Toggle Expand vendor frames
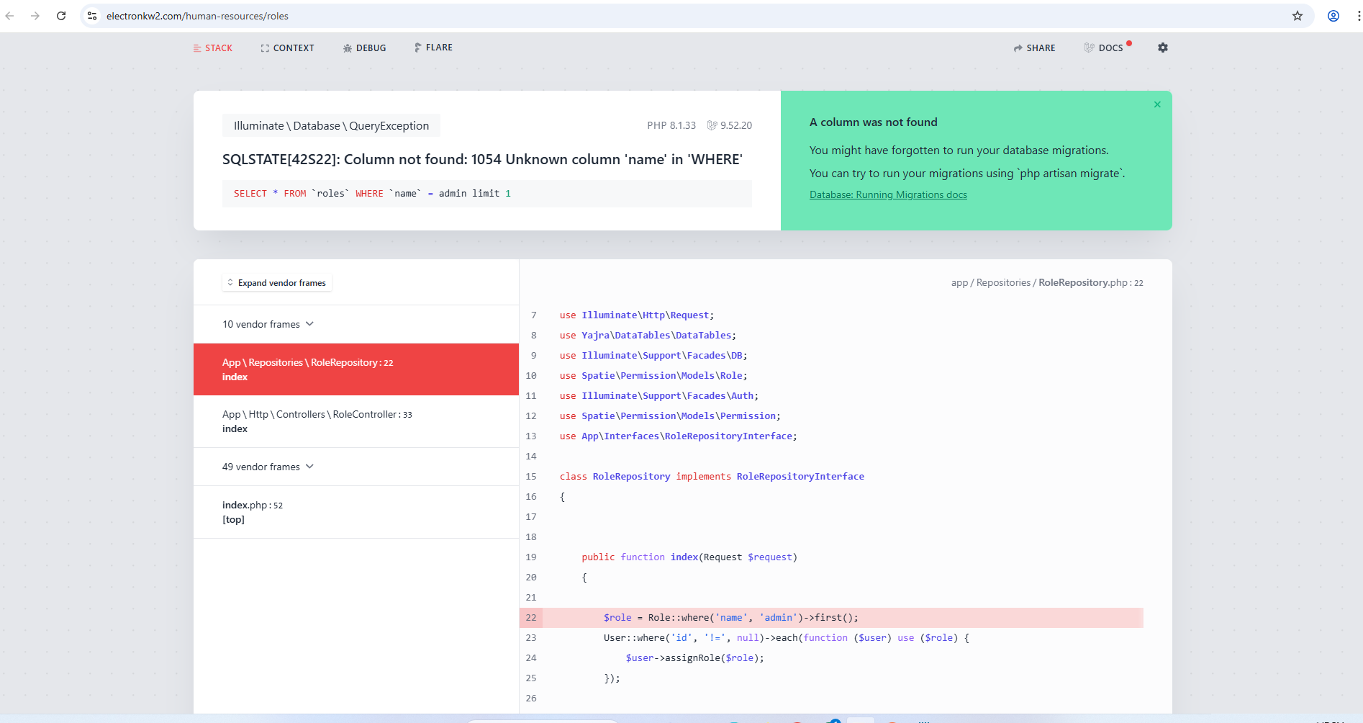This screenshot has width=1363, height=723. pyautogui.click(x=277, y=283)
